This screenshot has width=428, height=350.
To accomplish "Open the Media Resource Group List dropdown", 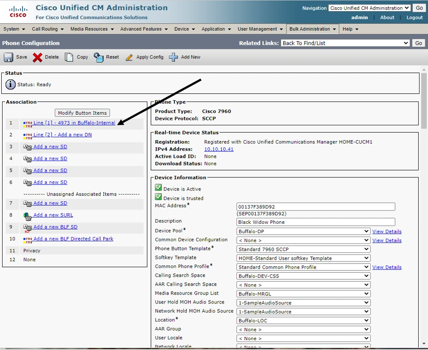I will tap(303, 294).
